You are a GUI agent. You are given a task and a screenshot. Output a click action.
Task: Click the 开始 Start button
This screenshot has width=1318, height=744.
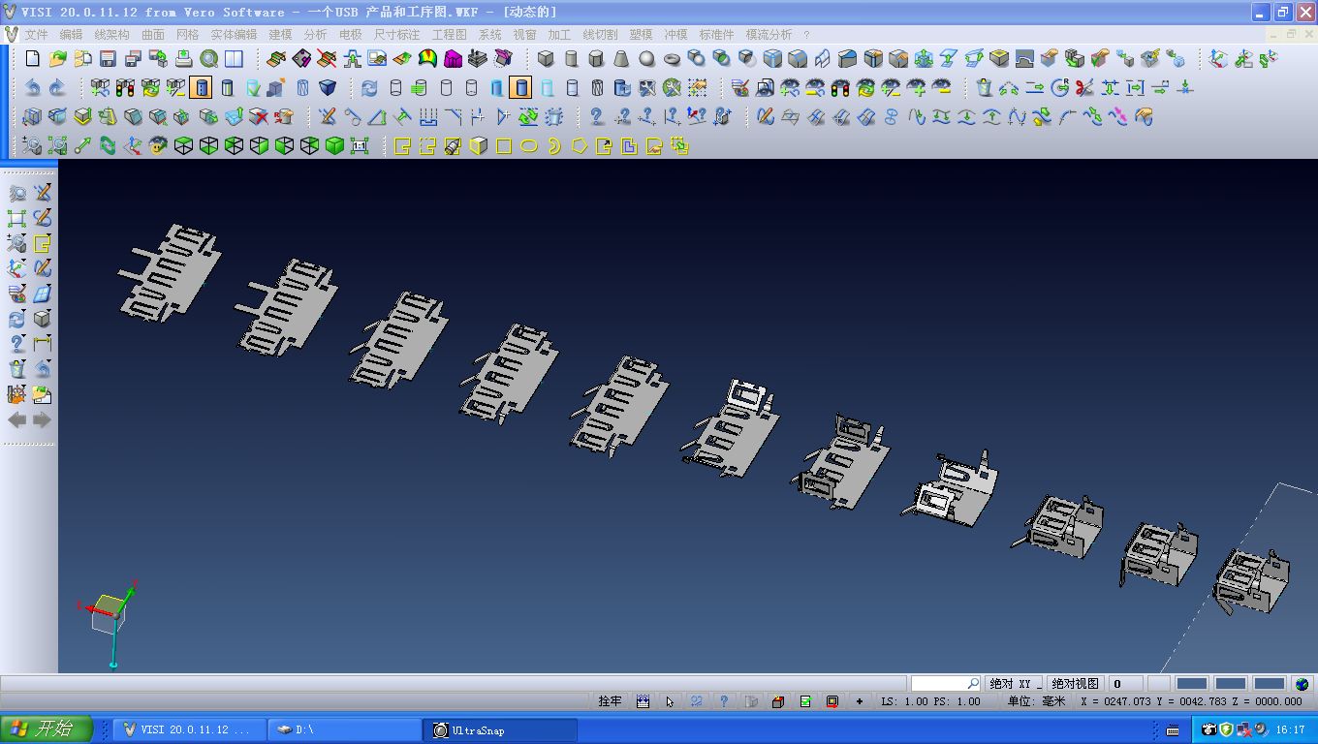tap(47, 729)
